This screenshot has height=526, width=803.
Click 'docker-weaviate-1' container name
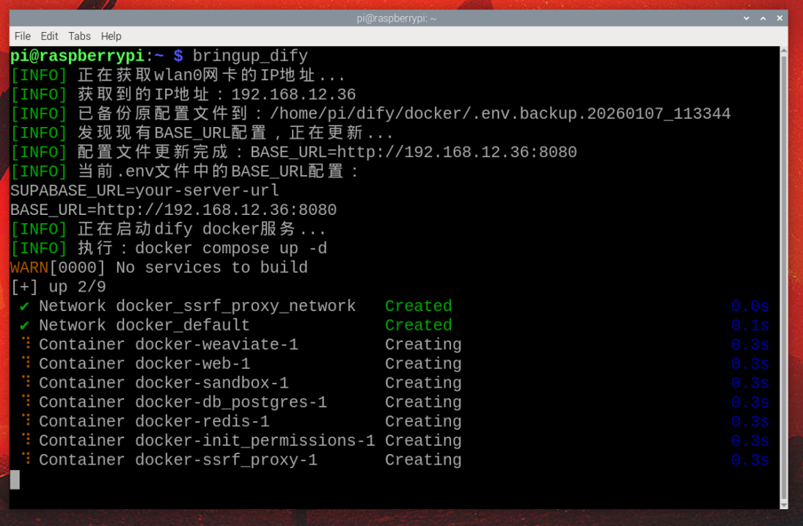tap(216, 345)
